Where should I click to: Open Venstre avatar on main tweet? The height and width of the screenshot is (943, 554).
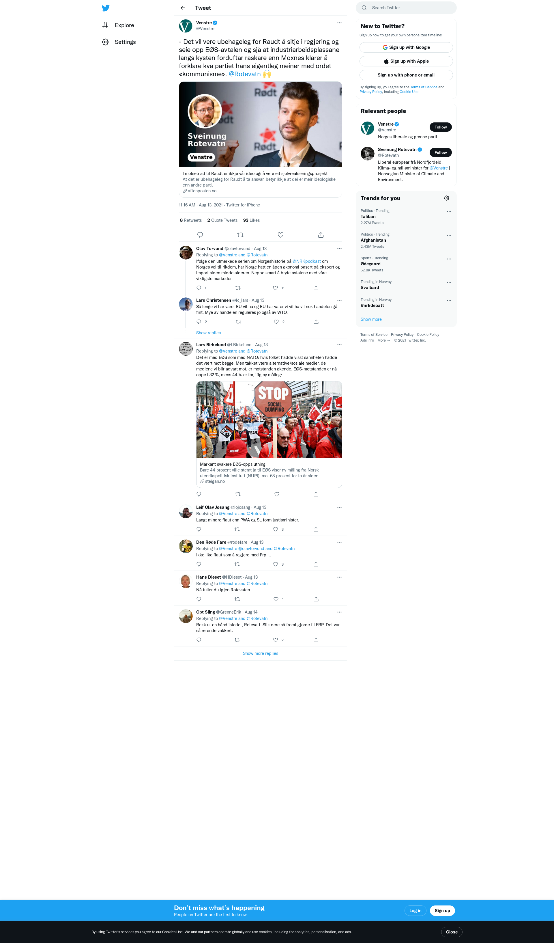186,26
